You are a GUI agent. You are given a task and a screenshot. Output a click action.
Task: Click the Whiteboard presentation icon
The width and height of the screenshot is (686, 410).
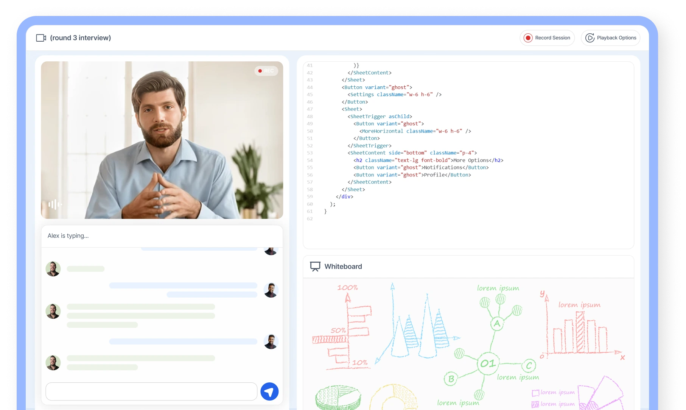315,267
